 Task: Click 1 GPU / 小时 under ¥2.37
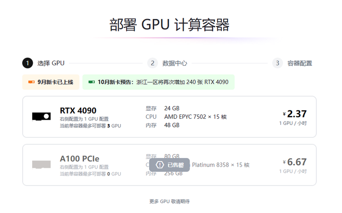(293, 123)
